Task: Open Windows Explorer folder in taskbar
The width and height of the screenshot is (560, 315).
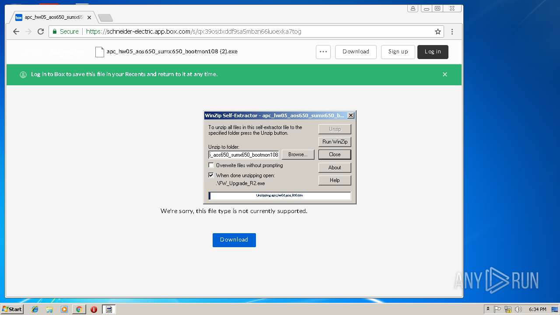Action: (49, 309)
